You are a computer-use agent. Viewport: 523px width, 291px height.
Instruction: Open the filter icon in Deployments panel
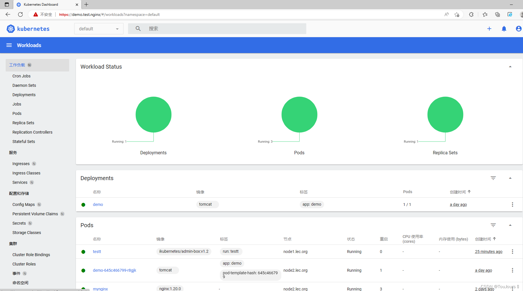(493, 178)
